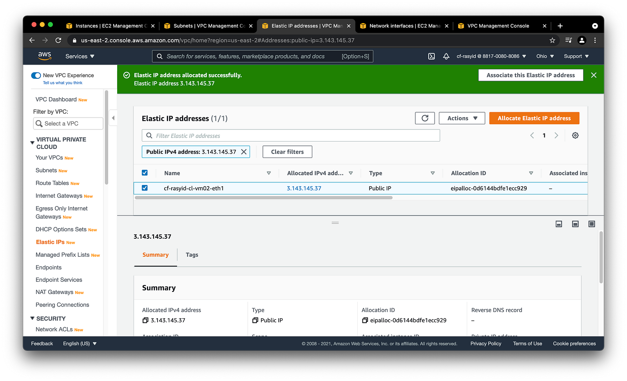
Task: Refresh the Elastic IP addresses list
Action: click(425, 118)
